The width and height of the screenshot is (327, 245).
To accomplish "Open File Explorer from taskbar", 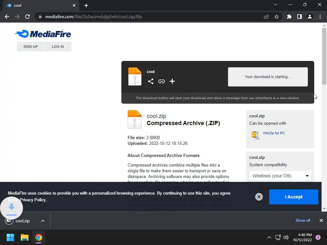I will tap(24, 237).
